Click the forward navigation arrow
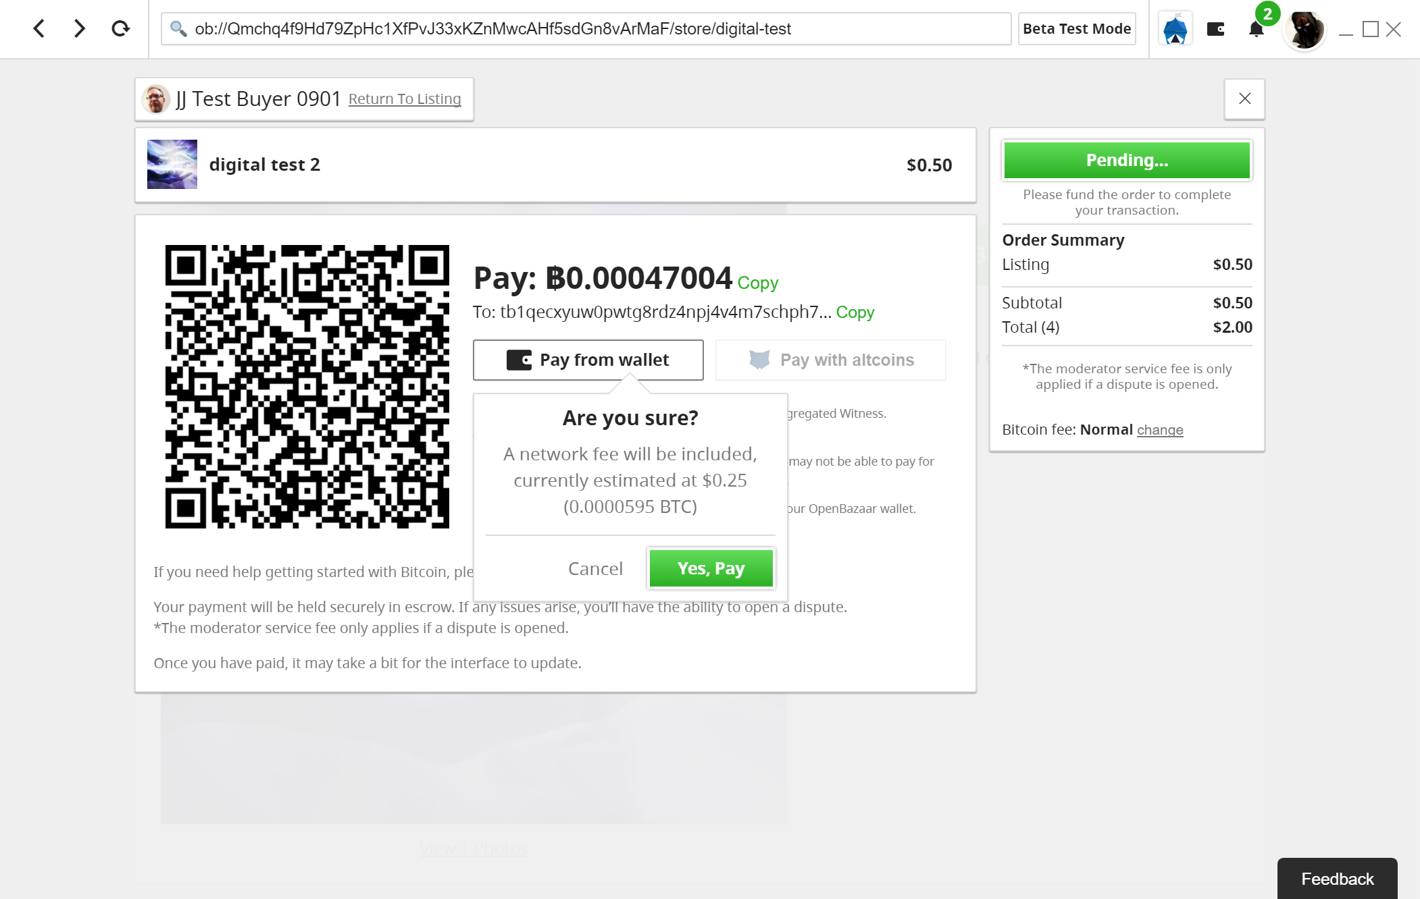 (79, 28)
